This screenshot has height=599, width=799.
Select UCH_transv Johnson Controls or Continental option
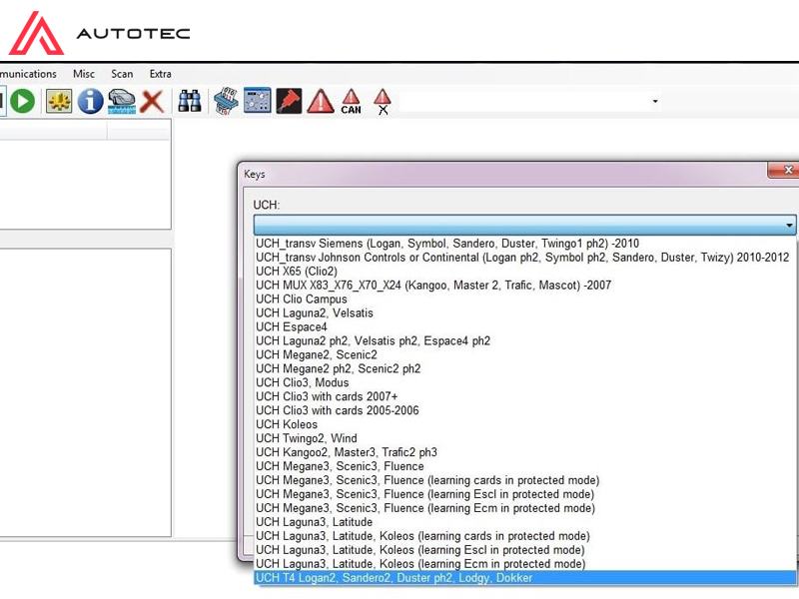pyautogui.click(x=525, y=258)
